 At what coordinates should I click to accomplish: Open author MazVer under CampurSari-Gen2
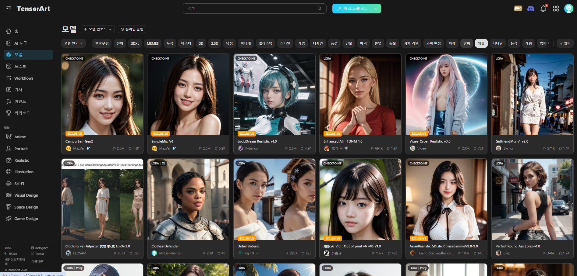79,148
